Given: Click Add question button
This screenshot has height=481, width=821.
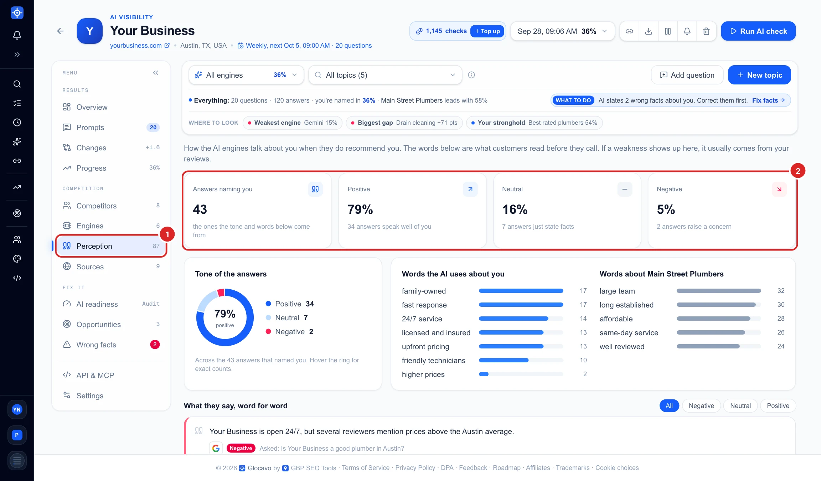Looking at the screenshot, I should click(x=687, y=75).
